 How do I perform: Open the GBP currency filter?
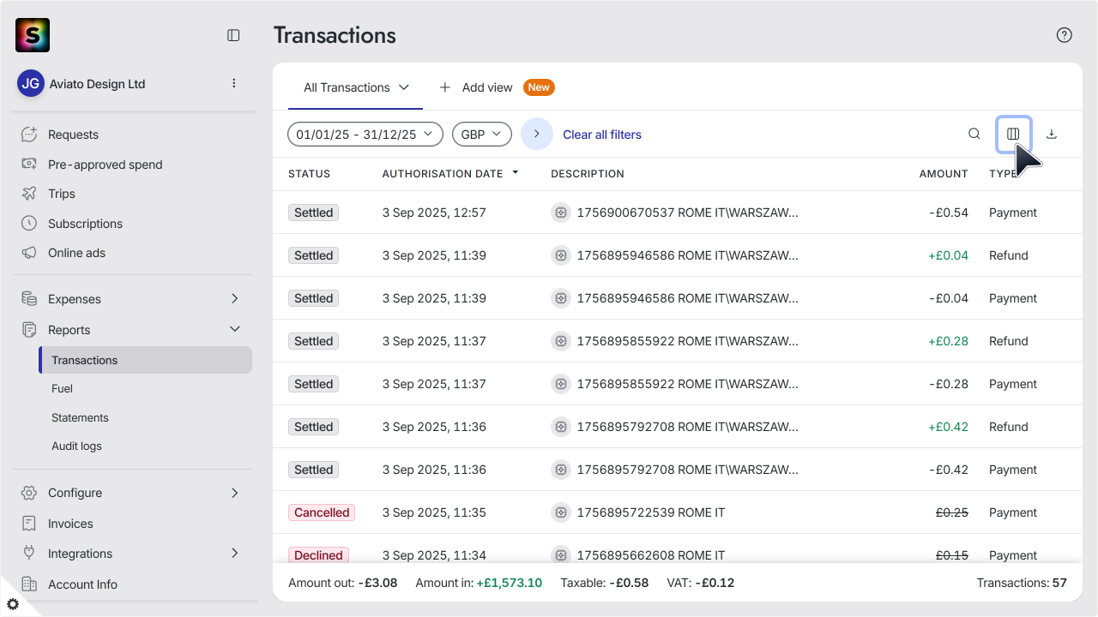click(x=482, y=135)
